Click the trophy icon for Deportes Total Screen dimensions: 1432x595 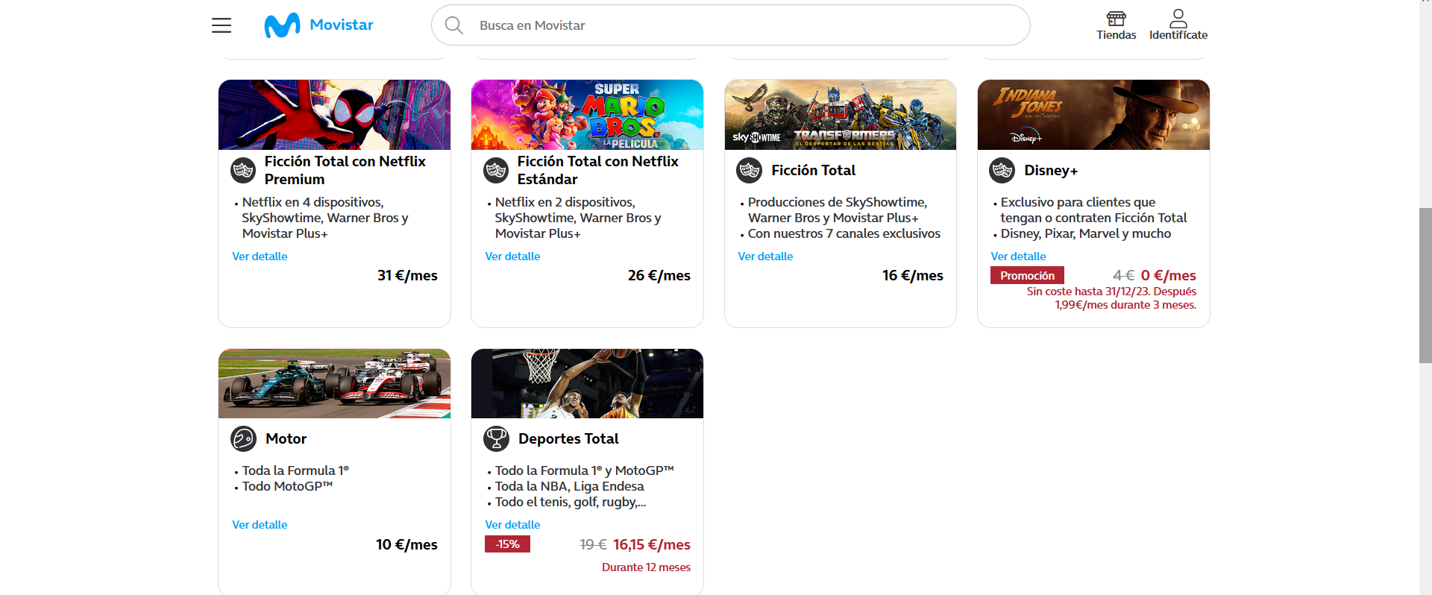coord(496,439)
